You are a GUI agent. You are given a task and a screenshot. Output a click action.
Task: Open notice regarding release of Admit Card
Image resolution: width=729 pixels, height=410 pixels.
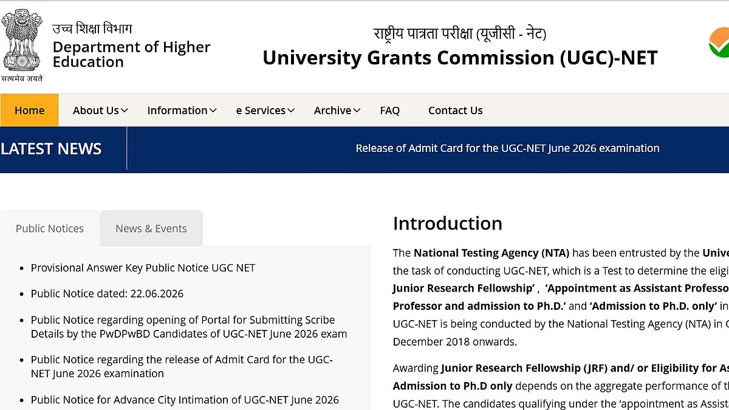[x=182, y=366]
